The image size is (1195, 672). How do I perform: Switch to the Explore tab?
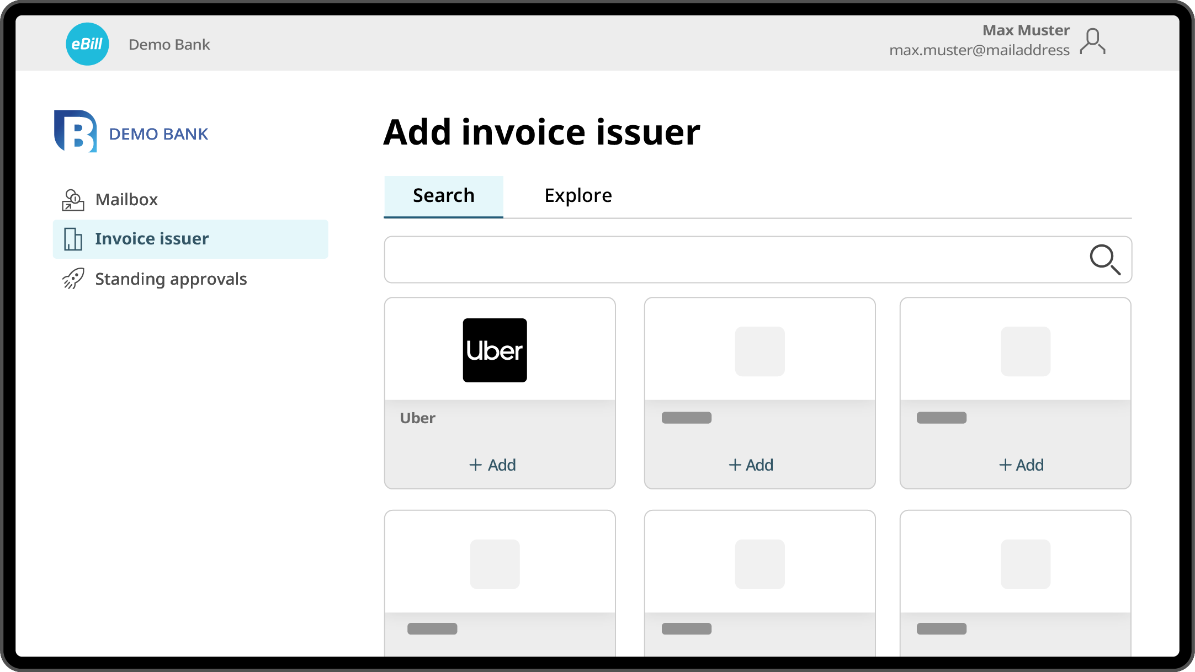[578, 196]
